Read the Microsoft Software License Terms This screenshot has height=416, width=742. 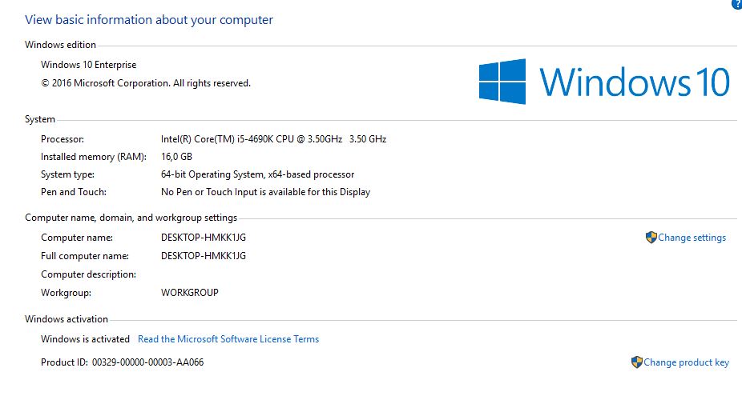tap(228, 339)
